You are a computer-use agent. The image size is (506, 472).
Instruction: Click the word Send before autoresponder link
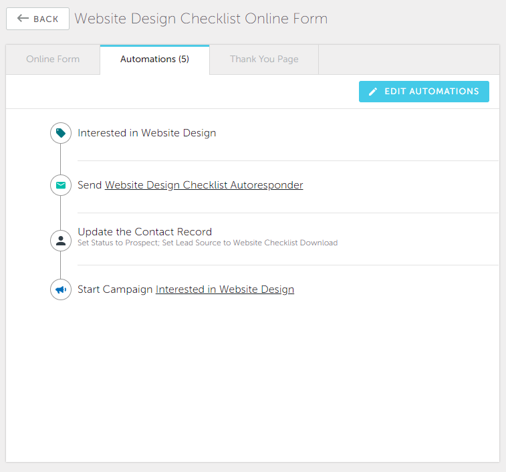[x=90, y=185]
